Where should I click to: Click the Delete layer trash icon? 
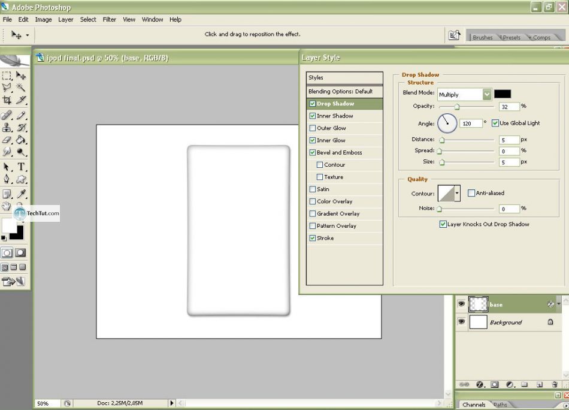tap(554, 384)
